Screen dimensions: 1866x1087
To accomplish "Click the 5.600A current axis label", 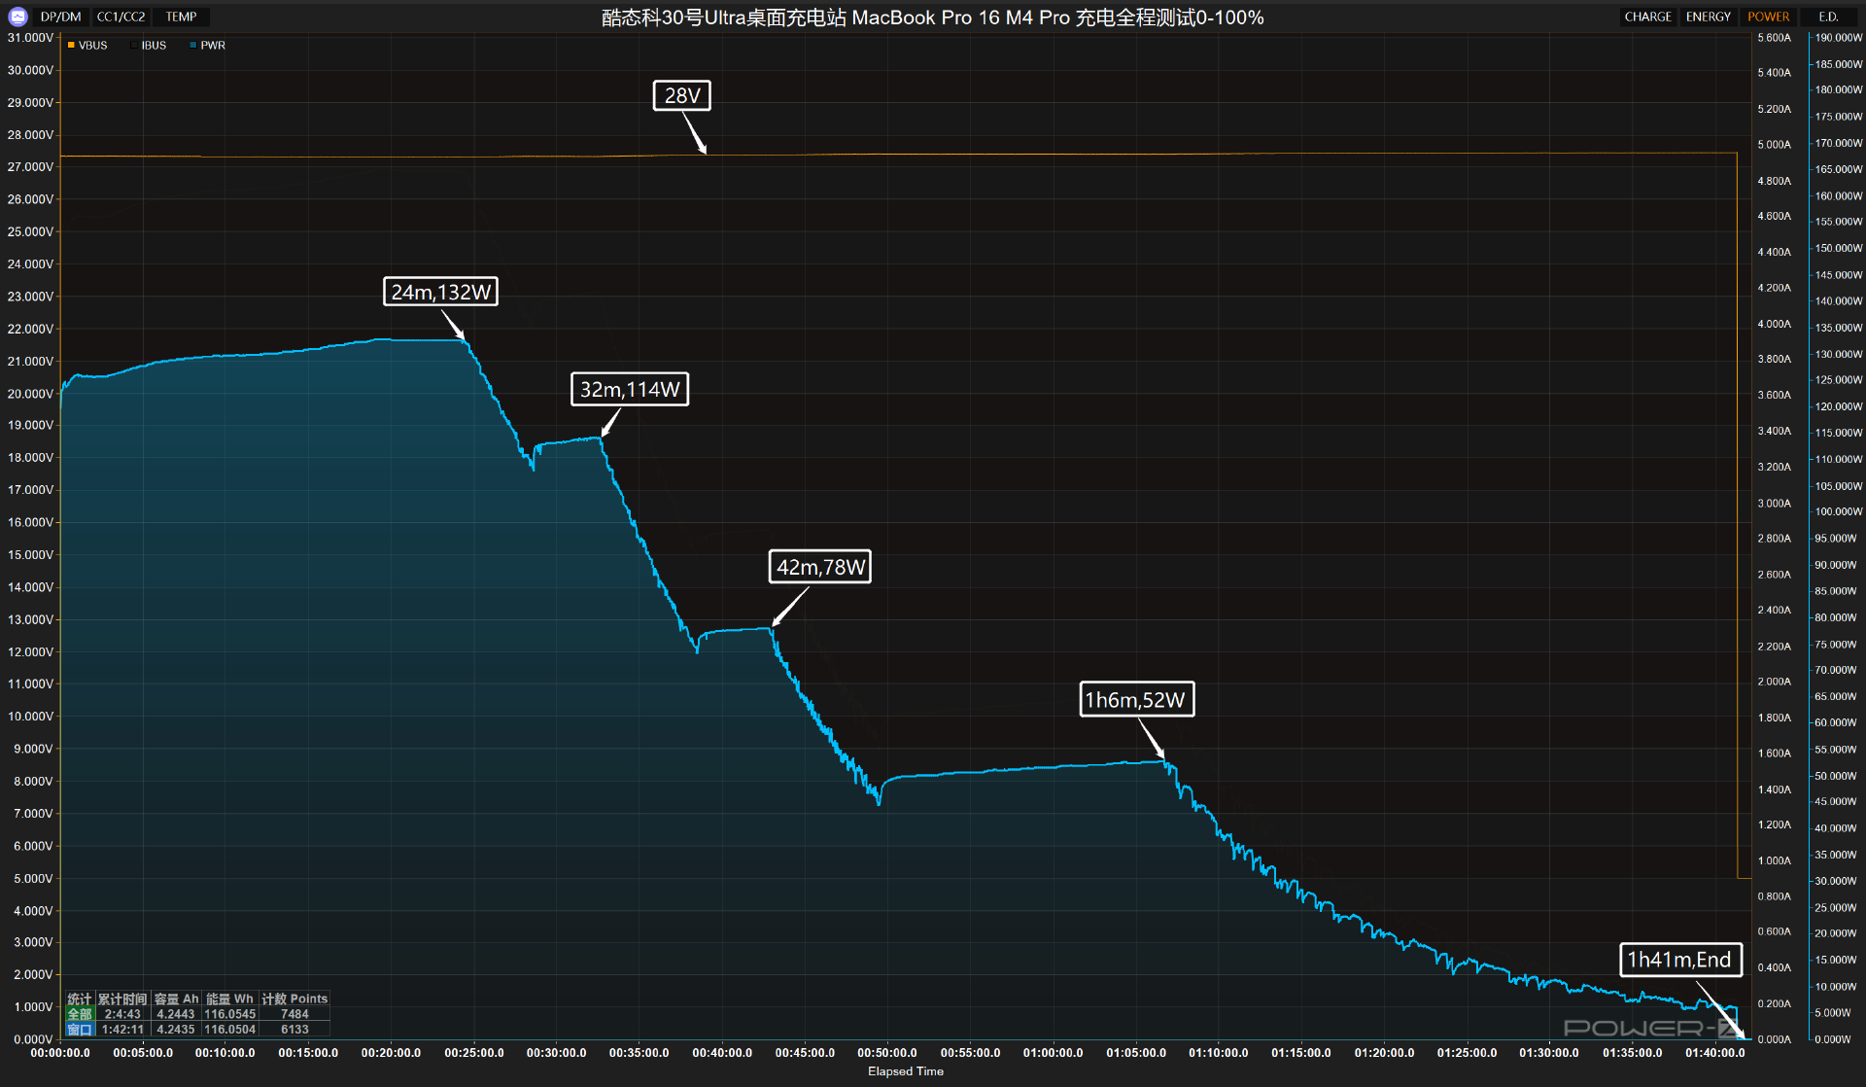I will point(1774,38).
